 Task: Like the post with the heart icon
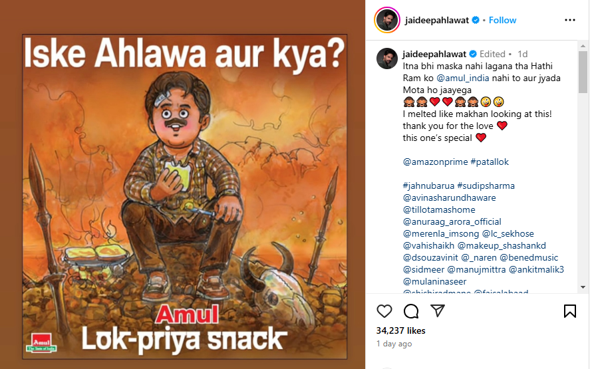click(384, 311)
